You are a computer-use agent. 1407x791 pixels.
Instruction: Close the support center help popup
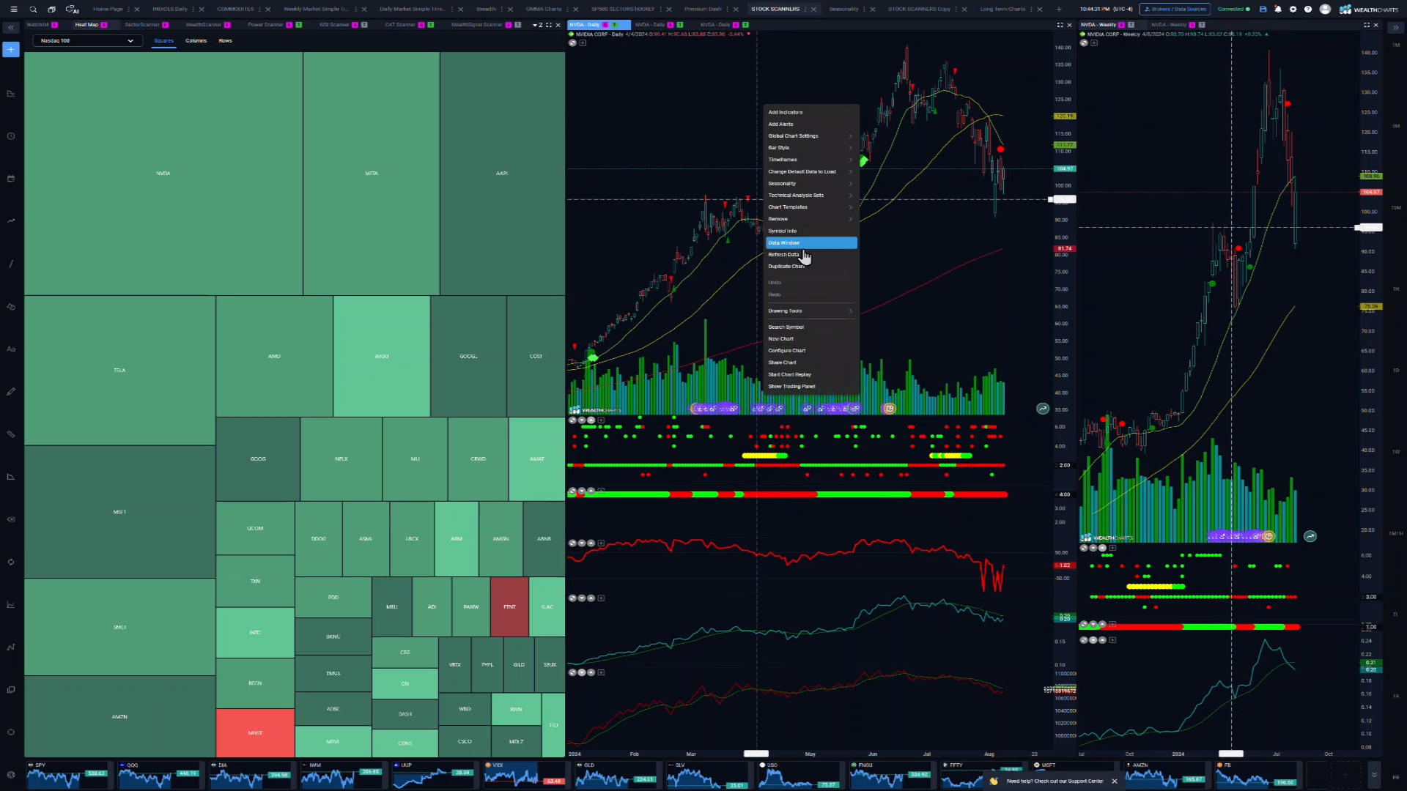(1115, 781)
